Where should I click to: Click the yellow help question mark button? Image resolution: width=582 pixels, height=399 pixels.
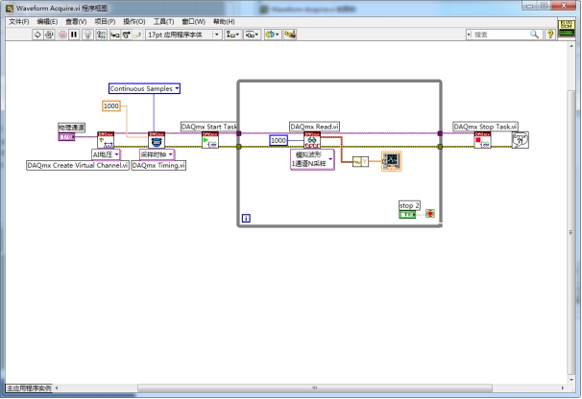550,34
